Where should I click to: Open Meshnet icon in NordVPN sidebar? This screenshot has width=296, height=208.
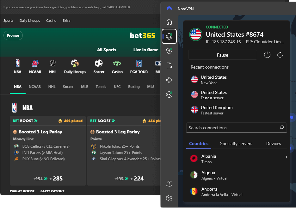point(169,80)
